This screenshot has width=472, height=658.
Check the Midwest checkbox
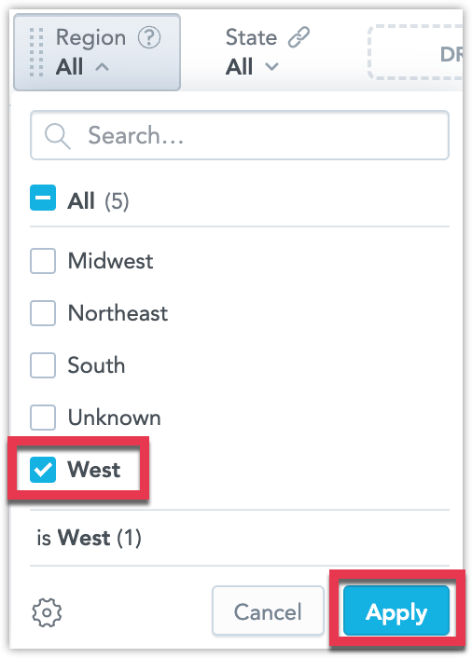[x=43, y=261]
